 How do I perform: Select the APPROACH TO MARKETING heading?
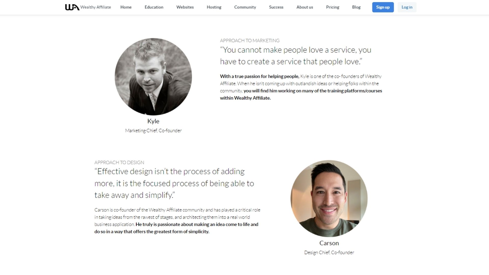click(x=250, y=40)
